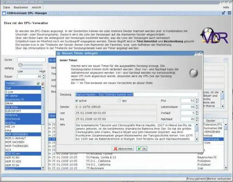
Task: Select KiKa in the Sender list
Action: pos(23,130)
